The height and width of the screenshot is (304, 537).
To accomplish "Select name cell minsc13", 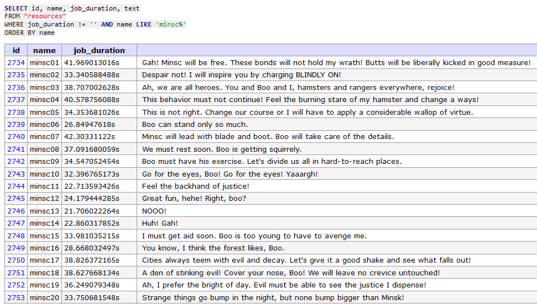I will [45, 211].
